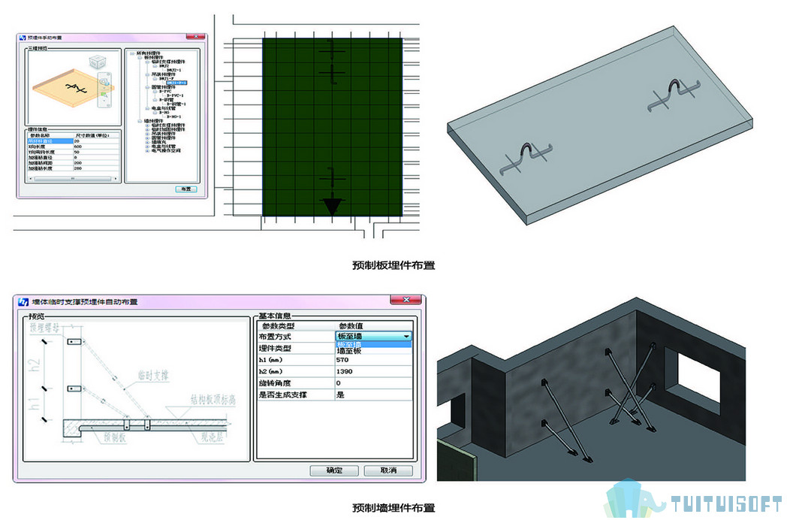Select the 加强筋间距 value 200
This screenshot has width=787, height=520.
pyautogui.click(x=96, y=163)
